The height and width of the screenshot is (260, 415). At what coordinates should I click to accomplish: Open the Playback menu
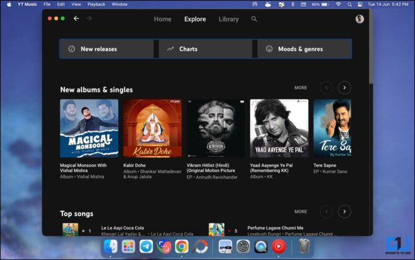(96, 4)
